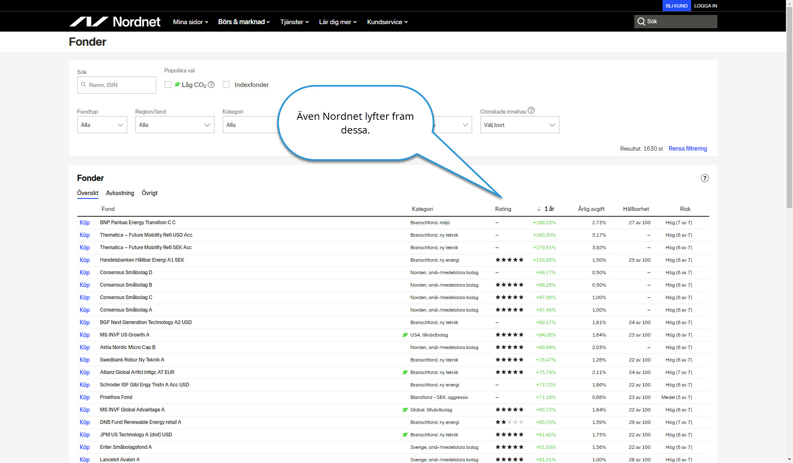Open Oönskade innehav help icon
The width and height of the screenshot is (793, 463).
point(531,111)
